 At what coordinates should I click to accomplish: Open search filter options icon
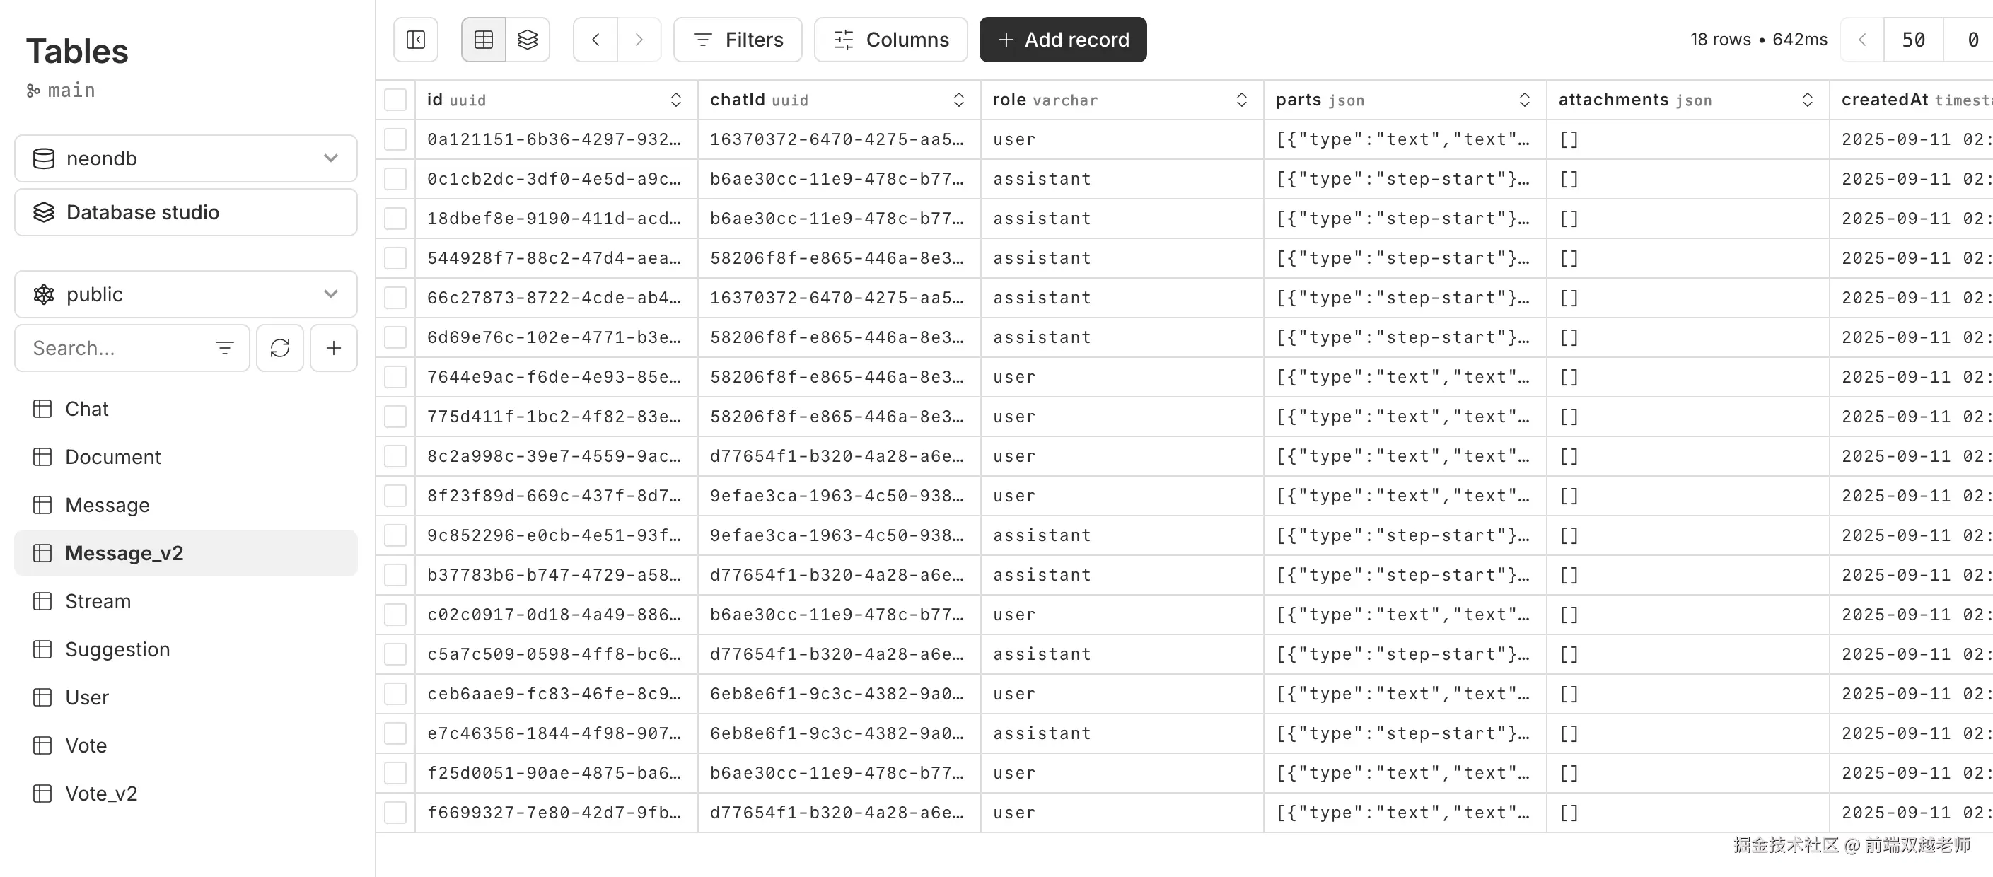[x=224, y=348]
